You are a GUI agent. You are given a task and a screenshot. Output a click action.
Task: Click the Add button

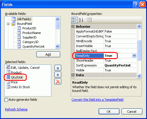pos(48,55)
